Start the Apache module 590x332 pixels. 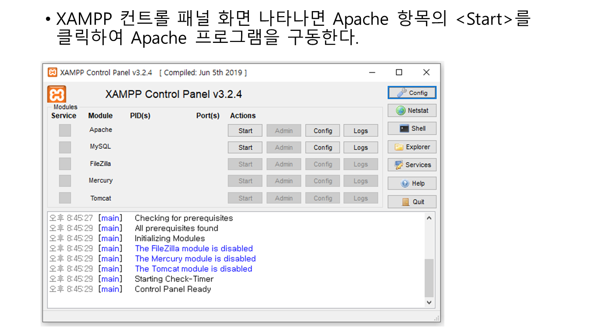click(x=245, y=131)
